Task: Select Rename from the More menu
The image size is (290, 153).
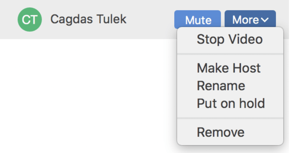Action: (x=221, y=85)
